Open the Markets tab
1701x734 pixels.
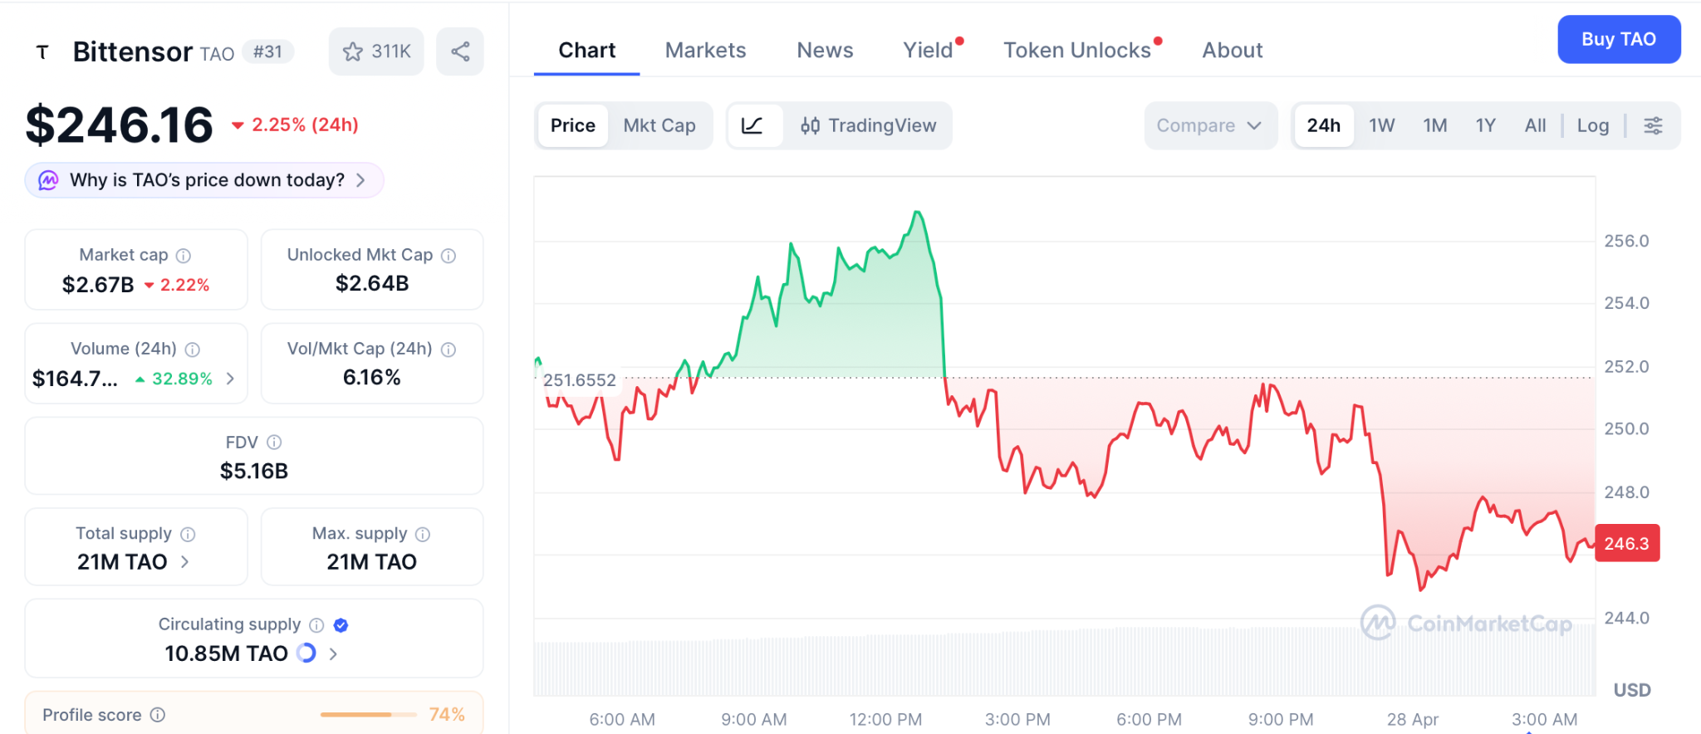(705, 51)
